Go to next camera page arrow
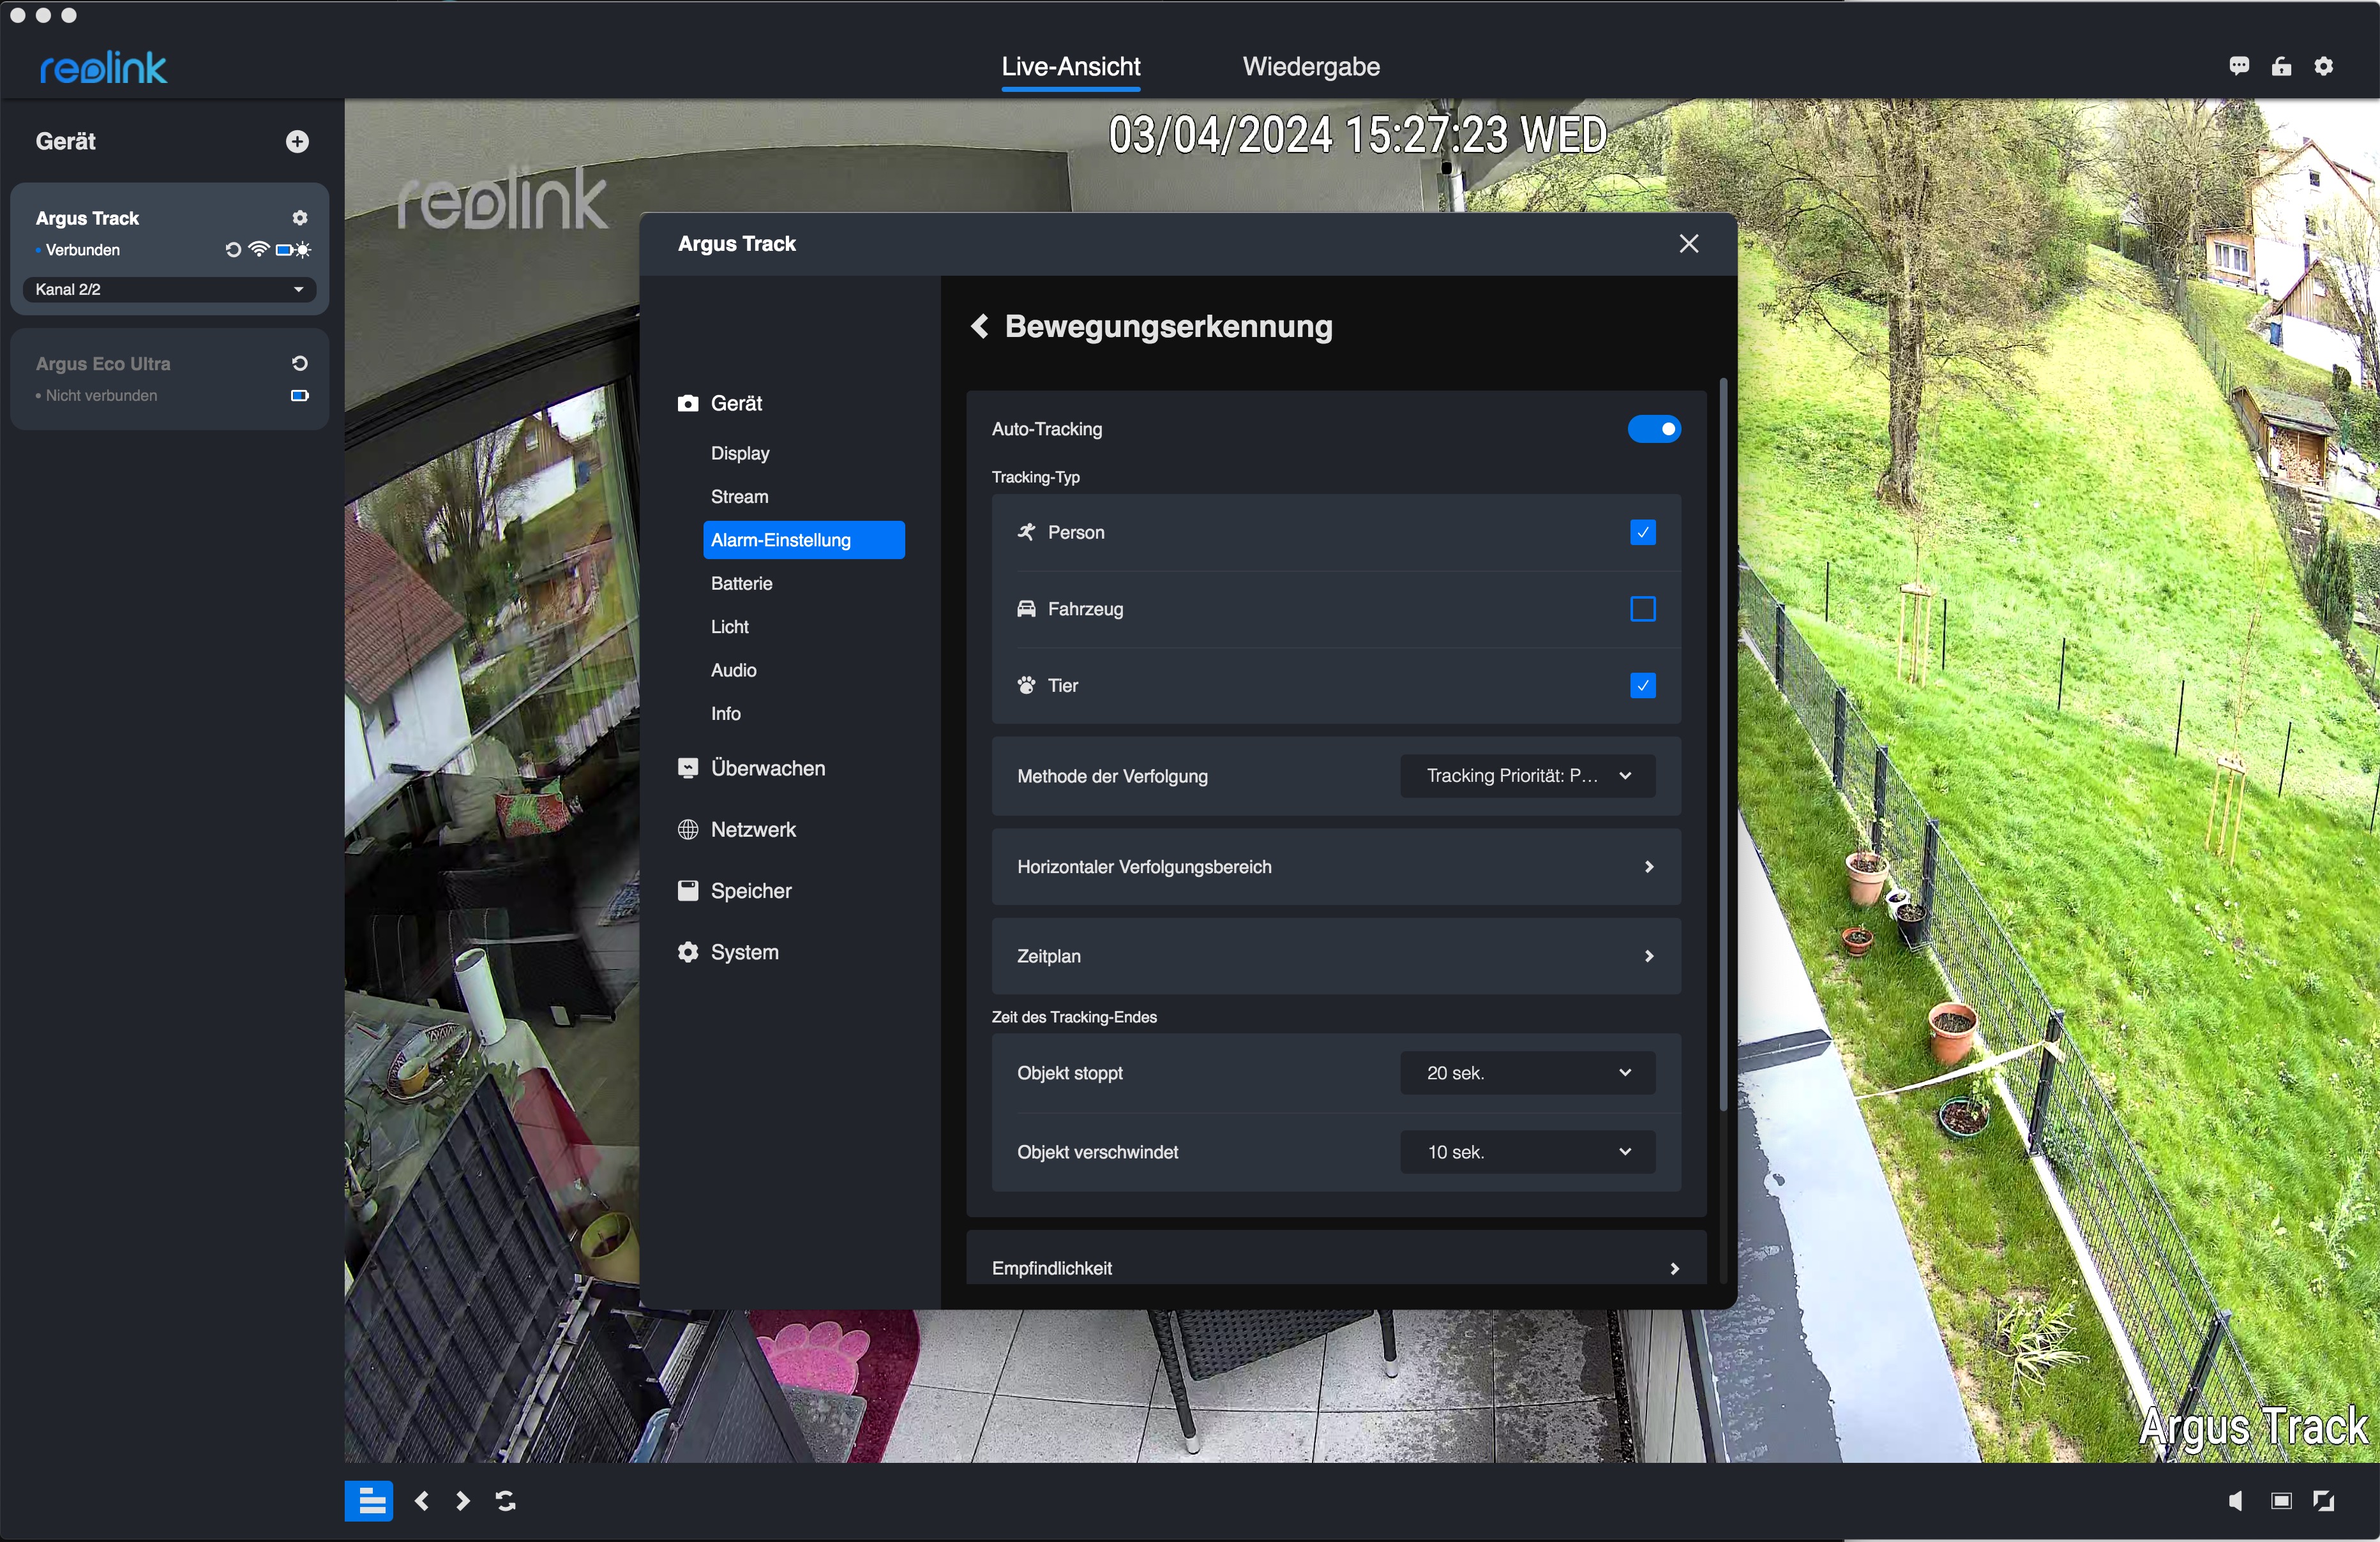The width and height of the screenshot is (2380, 1542). pos(462,1500)
